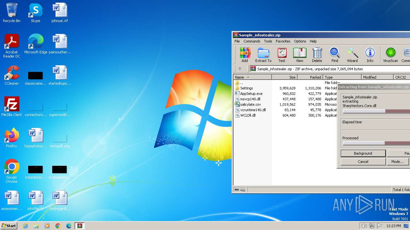Click the Test toolbar icon
The image size is (410, 230).
(x=282, y=55)
